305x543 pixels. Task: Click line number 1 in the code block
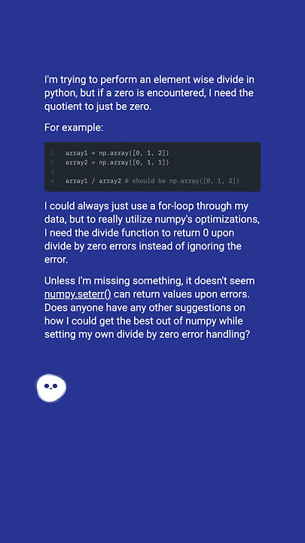tap(52, 153)
